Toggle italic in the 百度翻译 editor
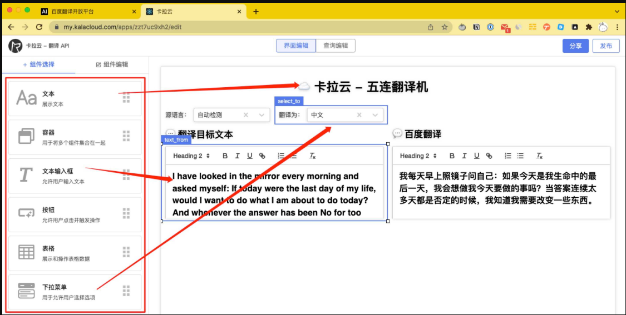Screen dimensions: 626x315 click(x=464, y=156)
